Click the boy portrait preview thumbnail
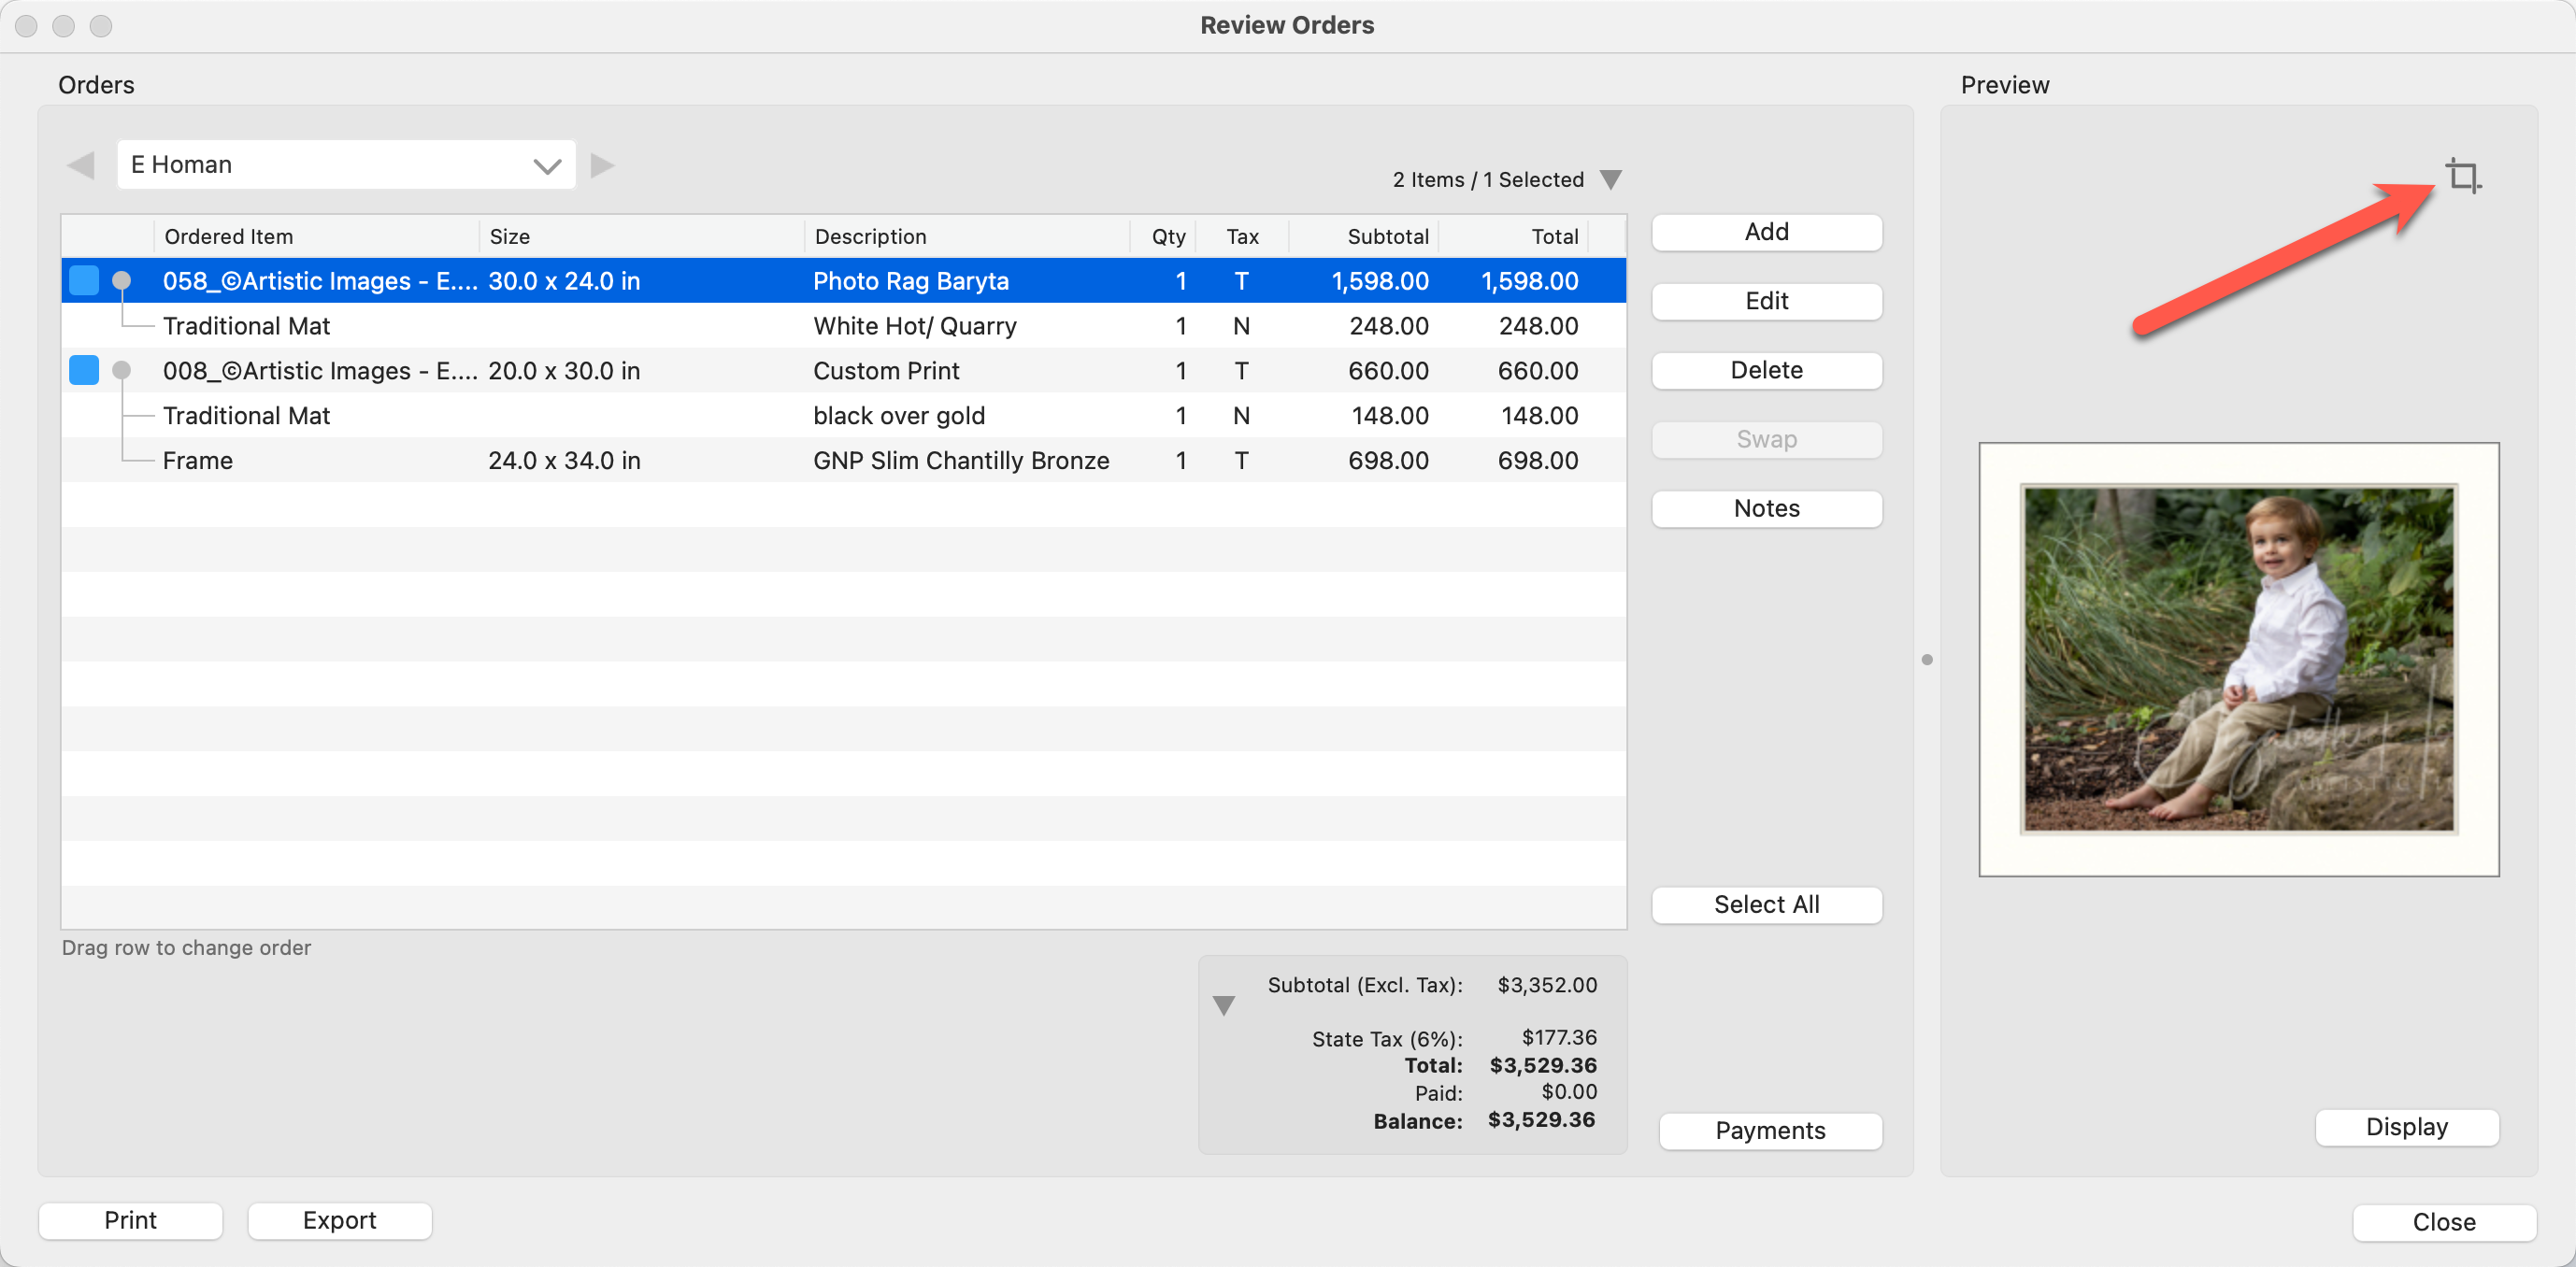This screenshot has height=1267, width=2576. coord(2238,660)
